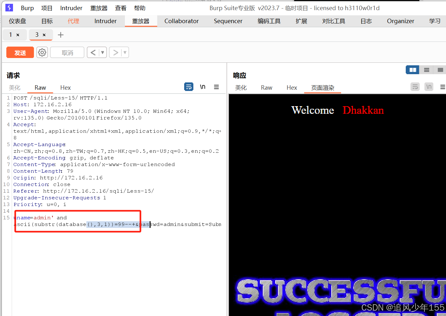Select response Raw view tab
This screenshot has height=316, width=446.
click(267, 87)
